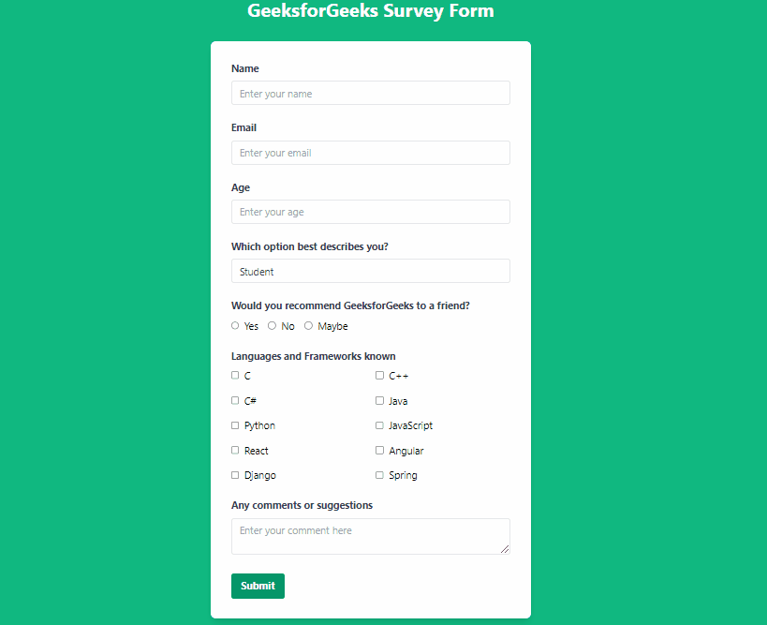Choose the No radio option

[x=272, y=326]
